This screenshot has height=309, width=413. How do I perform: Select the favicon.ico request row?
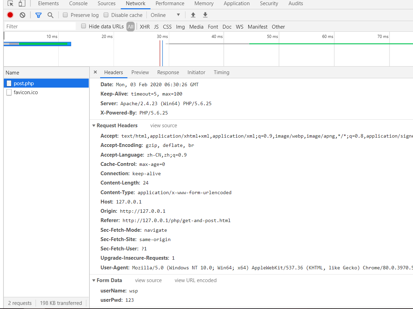point(46,92)
